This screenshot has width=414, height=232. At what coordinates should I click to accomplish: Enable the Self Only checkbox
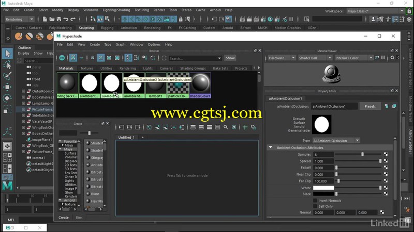(315, 206)
